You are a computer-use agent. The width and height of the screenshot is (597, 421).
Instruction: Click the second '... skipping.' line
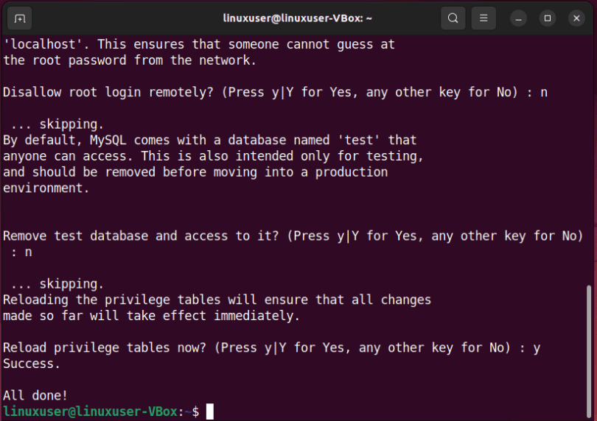[x=57, y=283]
